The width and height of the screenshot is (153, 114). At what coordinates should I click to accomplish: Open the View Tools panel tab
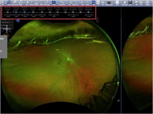pyautogui.click(x=7, y=25)
